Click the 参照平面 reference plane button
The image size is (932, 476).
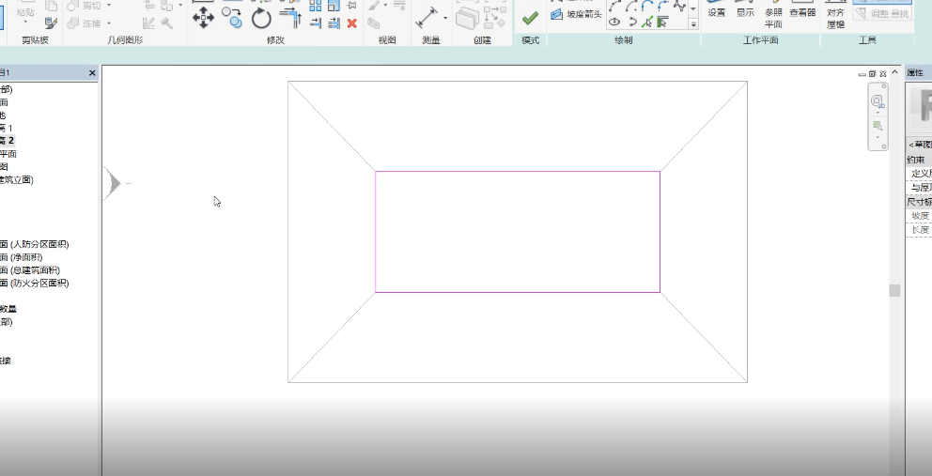click(x=773, y=15)
